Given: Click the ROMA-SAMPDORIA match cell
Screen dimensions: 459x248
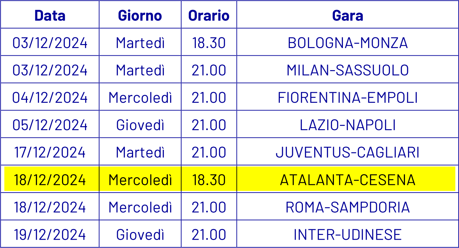Looking at the screenshot, I should [348, 207].
